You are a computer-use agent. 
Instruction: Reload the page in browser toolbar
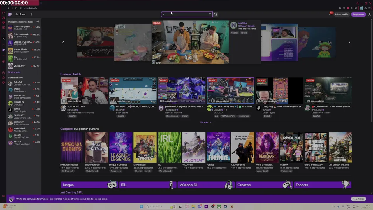point(16,8)
